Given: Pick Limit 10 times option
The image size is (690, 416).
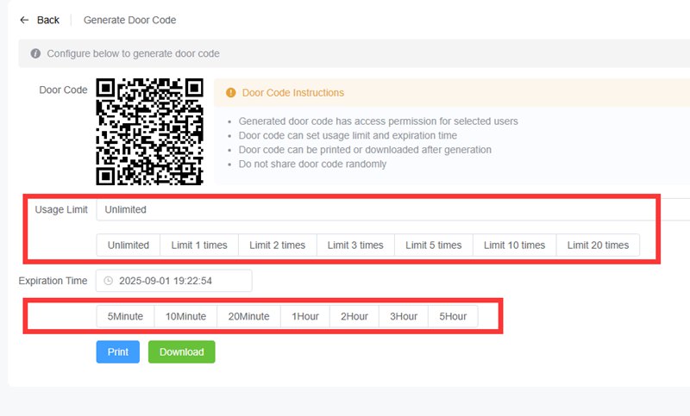Looking at the screenshot, I should tap(514, 245).
